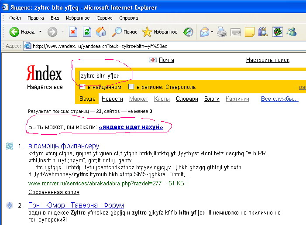Click the blue site icon beside result 2
Image resolution: width=306 pixels, height=225 pixels.
pos(10,205)
